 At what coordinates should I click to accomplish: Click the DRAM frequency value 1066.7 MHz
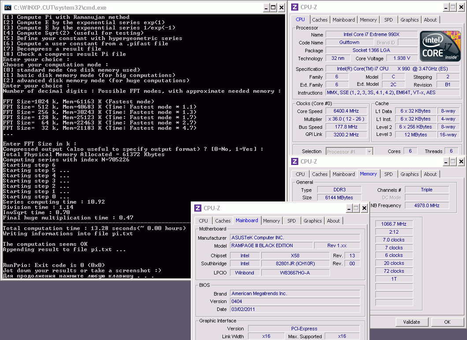click(x=394, y=224)
